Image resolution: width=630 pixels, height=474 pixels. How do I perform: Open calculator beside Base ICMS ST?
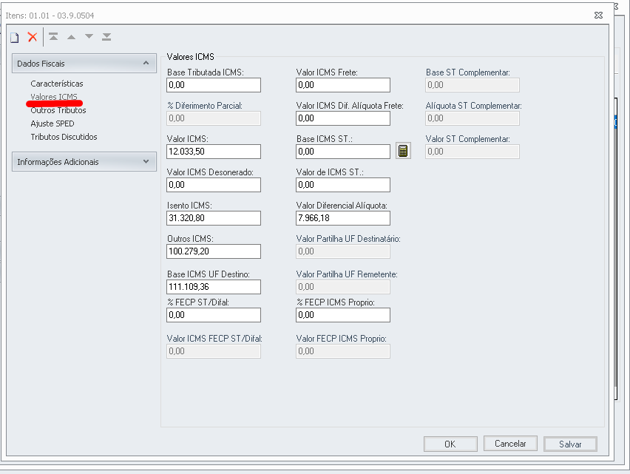coord(403,151)
